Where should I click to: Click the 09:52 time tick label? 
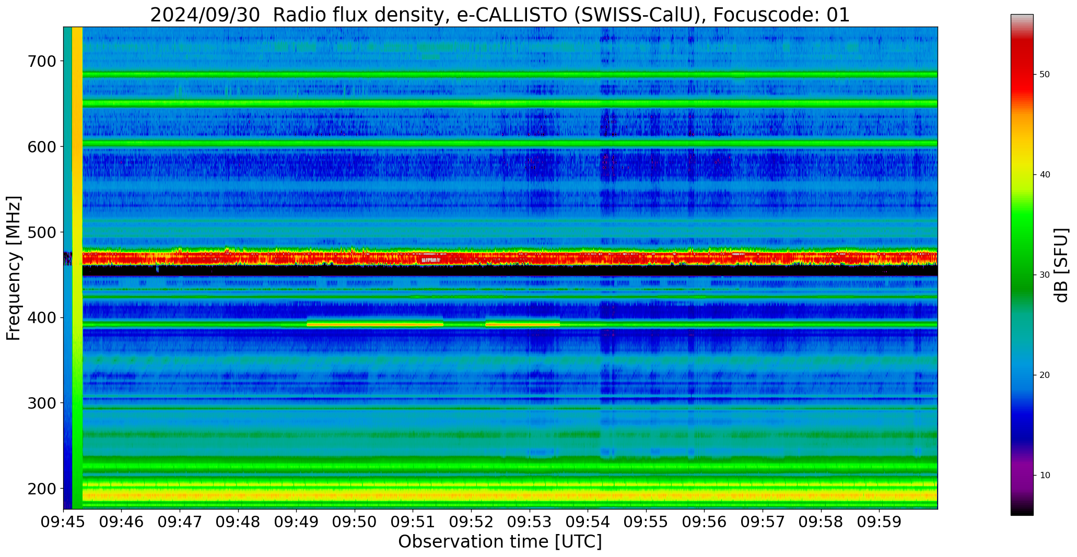[x=472, y=522]
